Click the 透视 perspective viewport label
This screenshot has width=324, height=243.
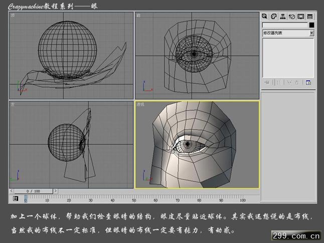click(140, 105)
